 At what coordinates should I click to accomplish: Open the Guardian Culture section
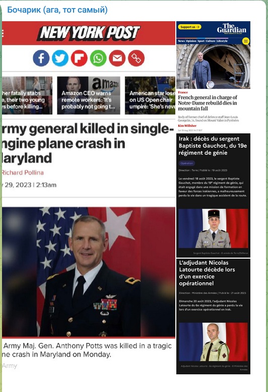point(211,41)
